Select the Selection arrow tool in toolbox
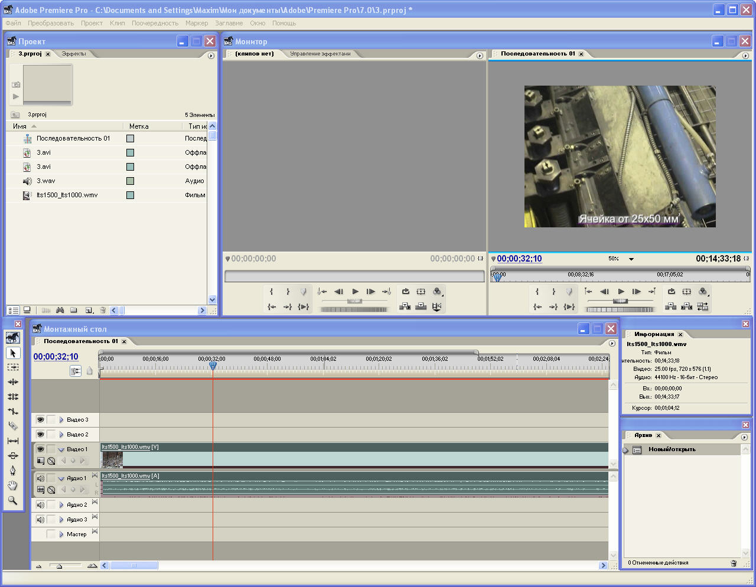Image resolution: width=756 pixels, height=587 pixels. tap(13, 353)
